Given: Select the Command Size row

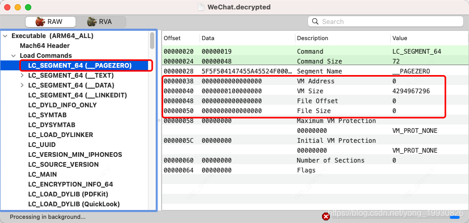Looking at the screenshot, I should (x=315, y=61).
